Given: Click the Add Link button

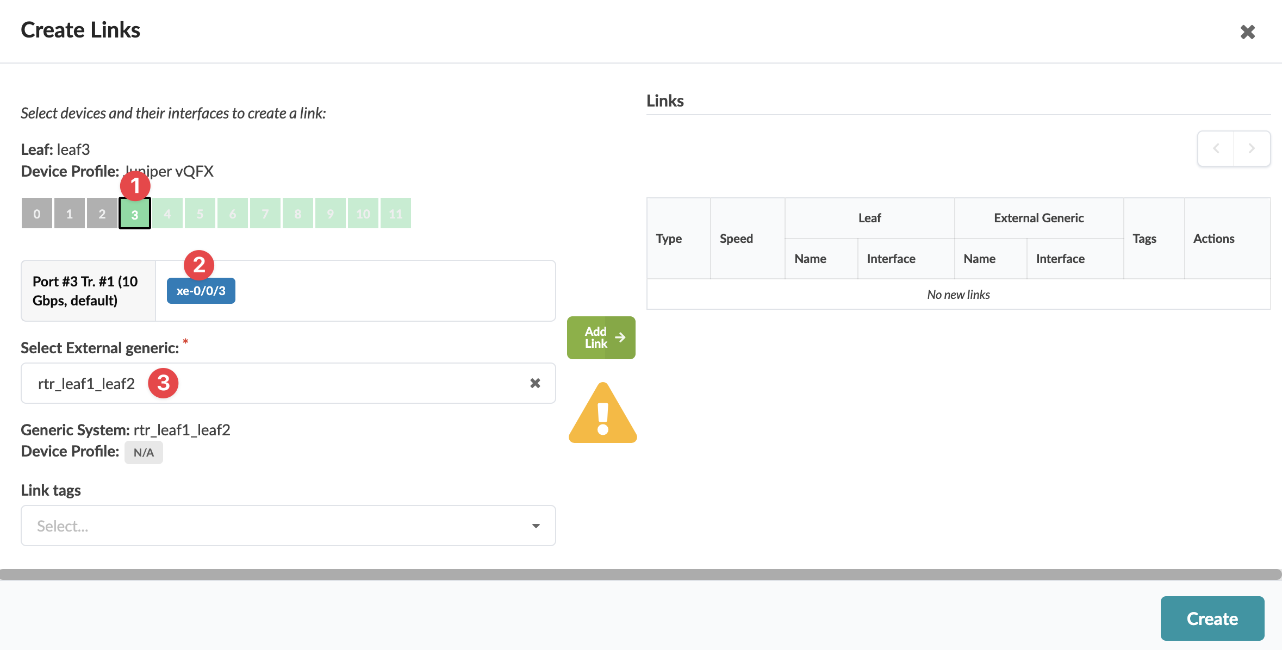Looking at the screenshot, I should [x=601, y=337].
